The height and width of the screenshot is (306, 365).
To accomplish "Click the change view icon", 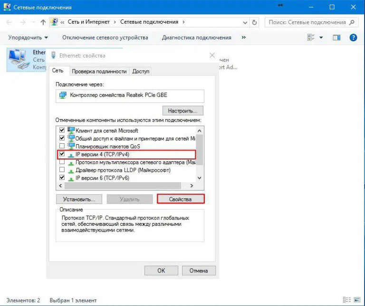I will tap(311, 37).
